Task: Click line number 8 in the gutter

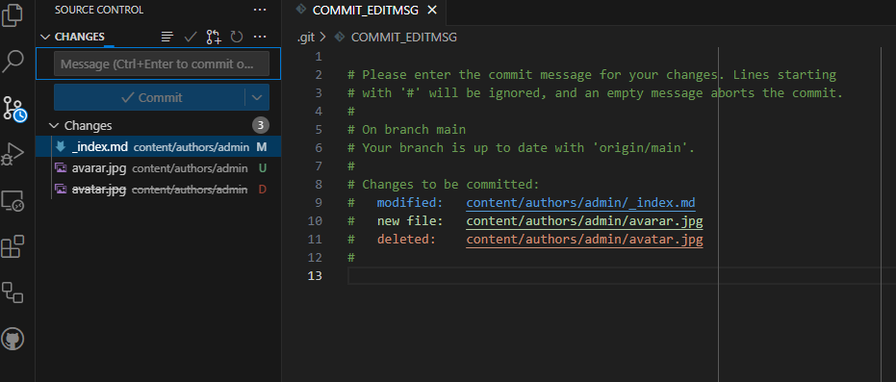Action: (319, 185)
